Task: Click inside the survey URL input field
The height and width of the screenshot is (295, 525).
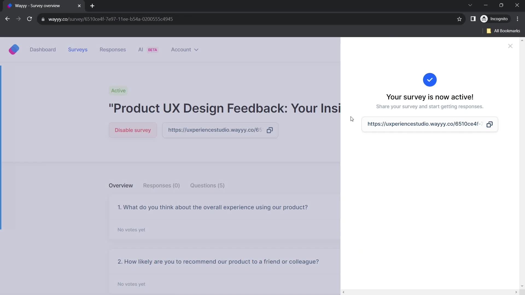Action: point(425,124)
